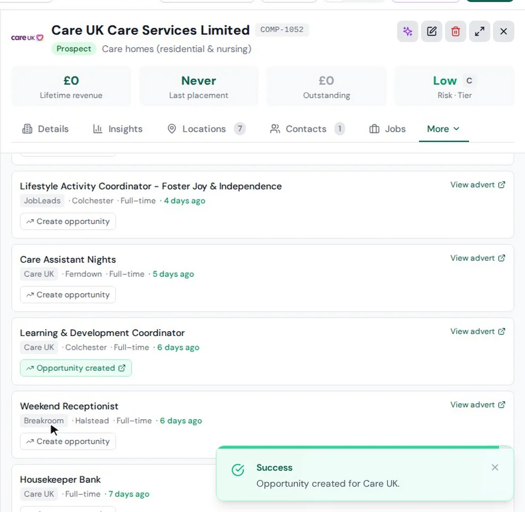Image resolution: width=525 pixels, height=512 pixels.
Task: Close the company detail panel
Action: tap(504, 31)
